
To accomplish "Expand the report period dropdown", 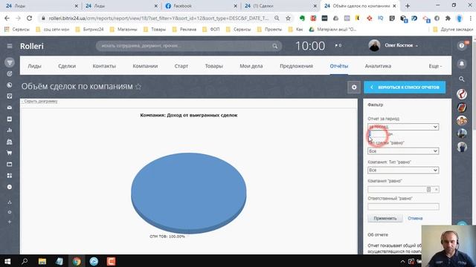I will point(403,127).
